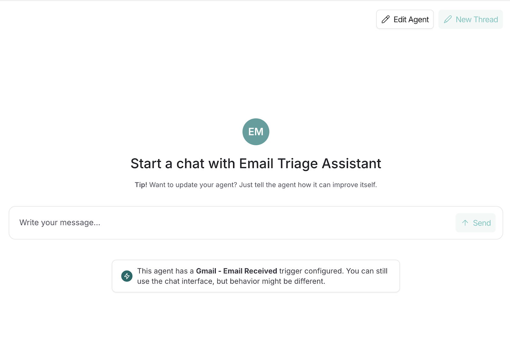The height and width of the screenshot is (364, 510).
Task: Click the 'Send' text label
Action: [482, 223]
